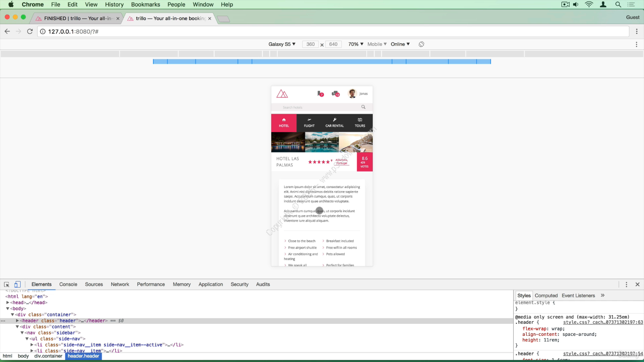The height and width of the screenshot is (362, 644).
Task: Open the DevTools three-dot customize menu
Action: pos(626,285)
